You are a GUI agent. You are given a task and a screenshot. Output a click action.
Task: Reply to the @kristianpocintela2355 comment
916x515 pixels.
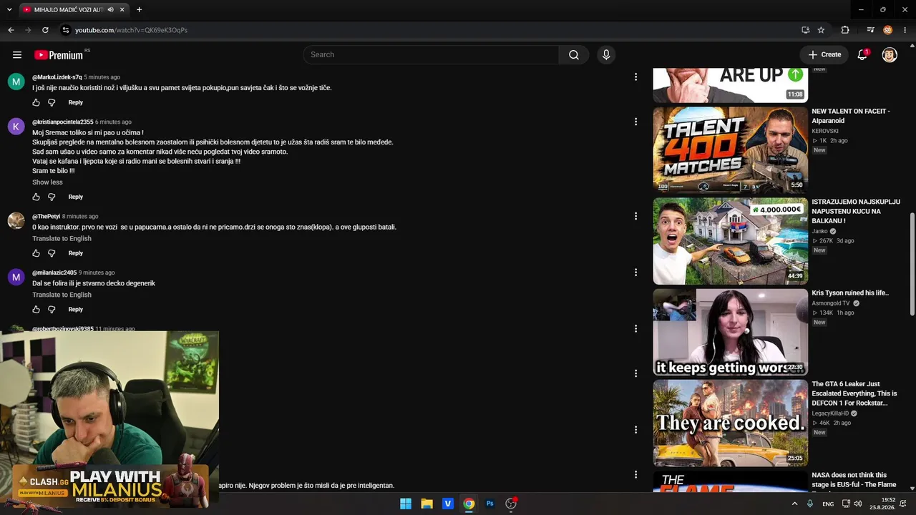click(76, 197)
